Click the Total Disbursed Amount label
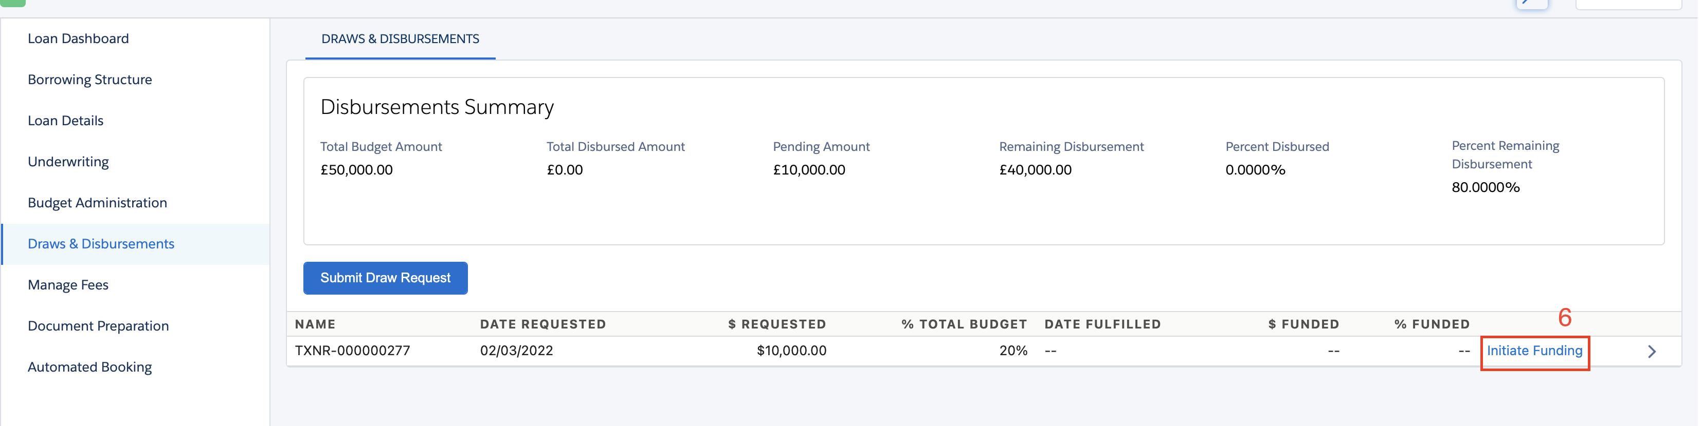The image size is (1702, 426). tap(616, 146)
